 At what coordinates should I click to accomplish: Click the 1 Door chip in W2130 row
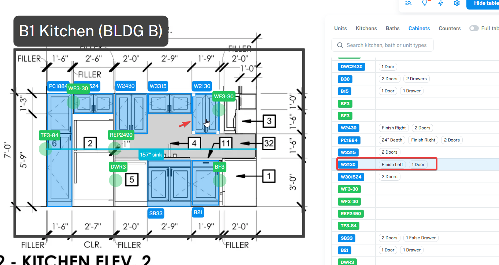pyautogui.click(x=418, y=165)
